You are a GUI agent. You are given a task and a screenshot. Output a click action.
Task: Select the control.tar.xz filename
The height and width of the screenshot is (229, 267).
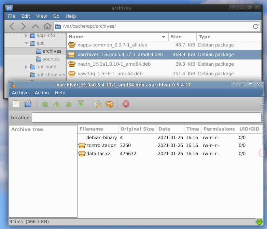coord(101,146)
